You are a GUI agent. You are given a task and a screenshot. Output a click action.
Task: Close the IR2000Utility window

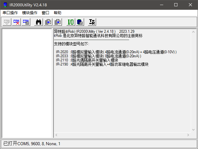[x=190, y=5]
